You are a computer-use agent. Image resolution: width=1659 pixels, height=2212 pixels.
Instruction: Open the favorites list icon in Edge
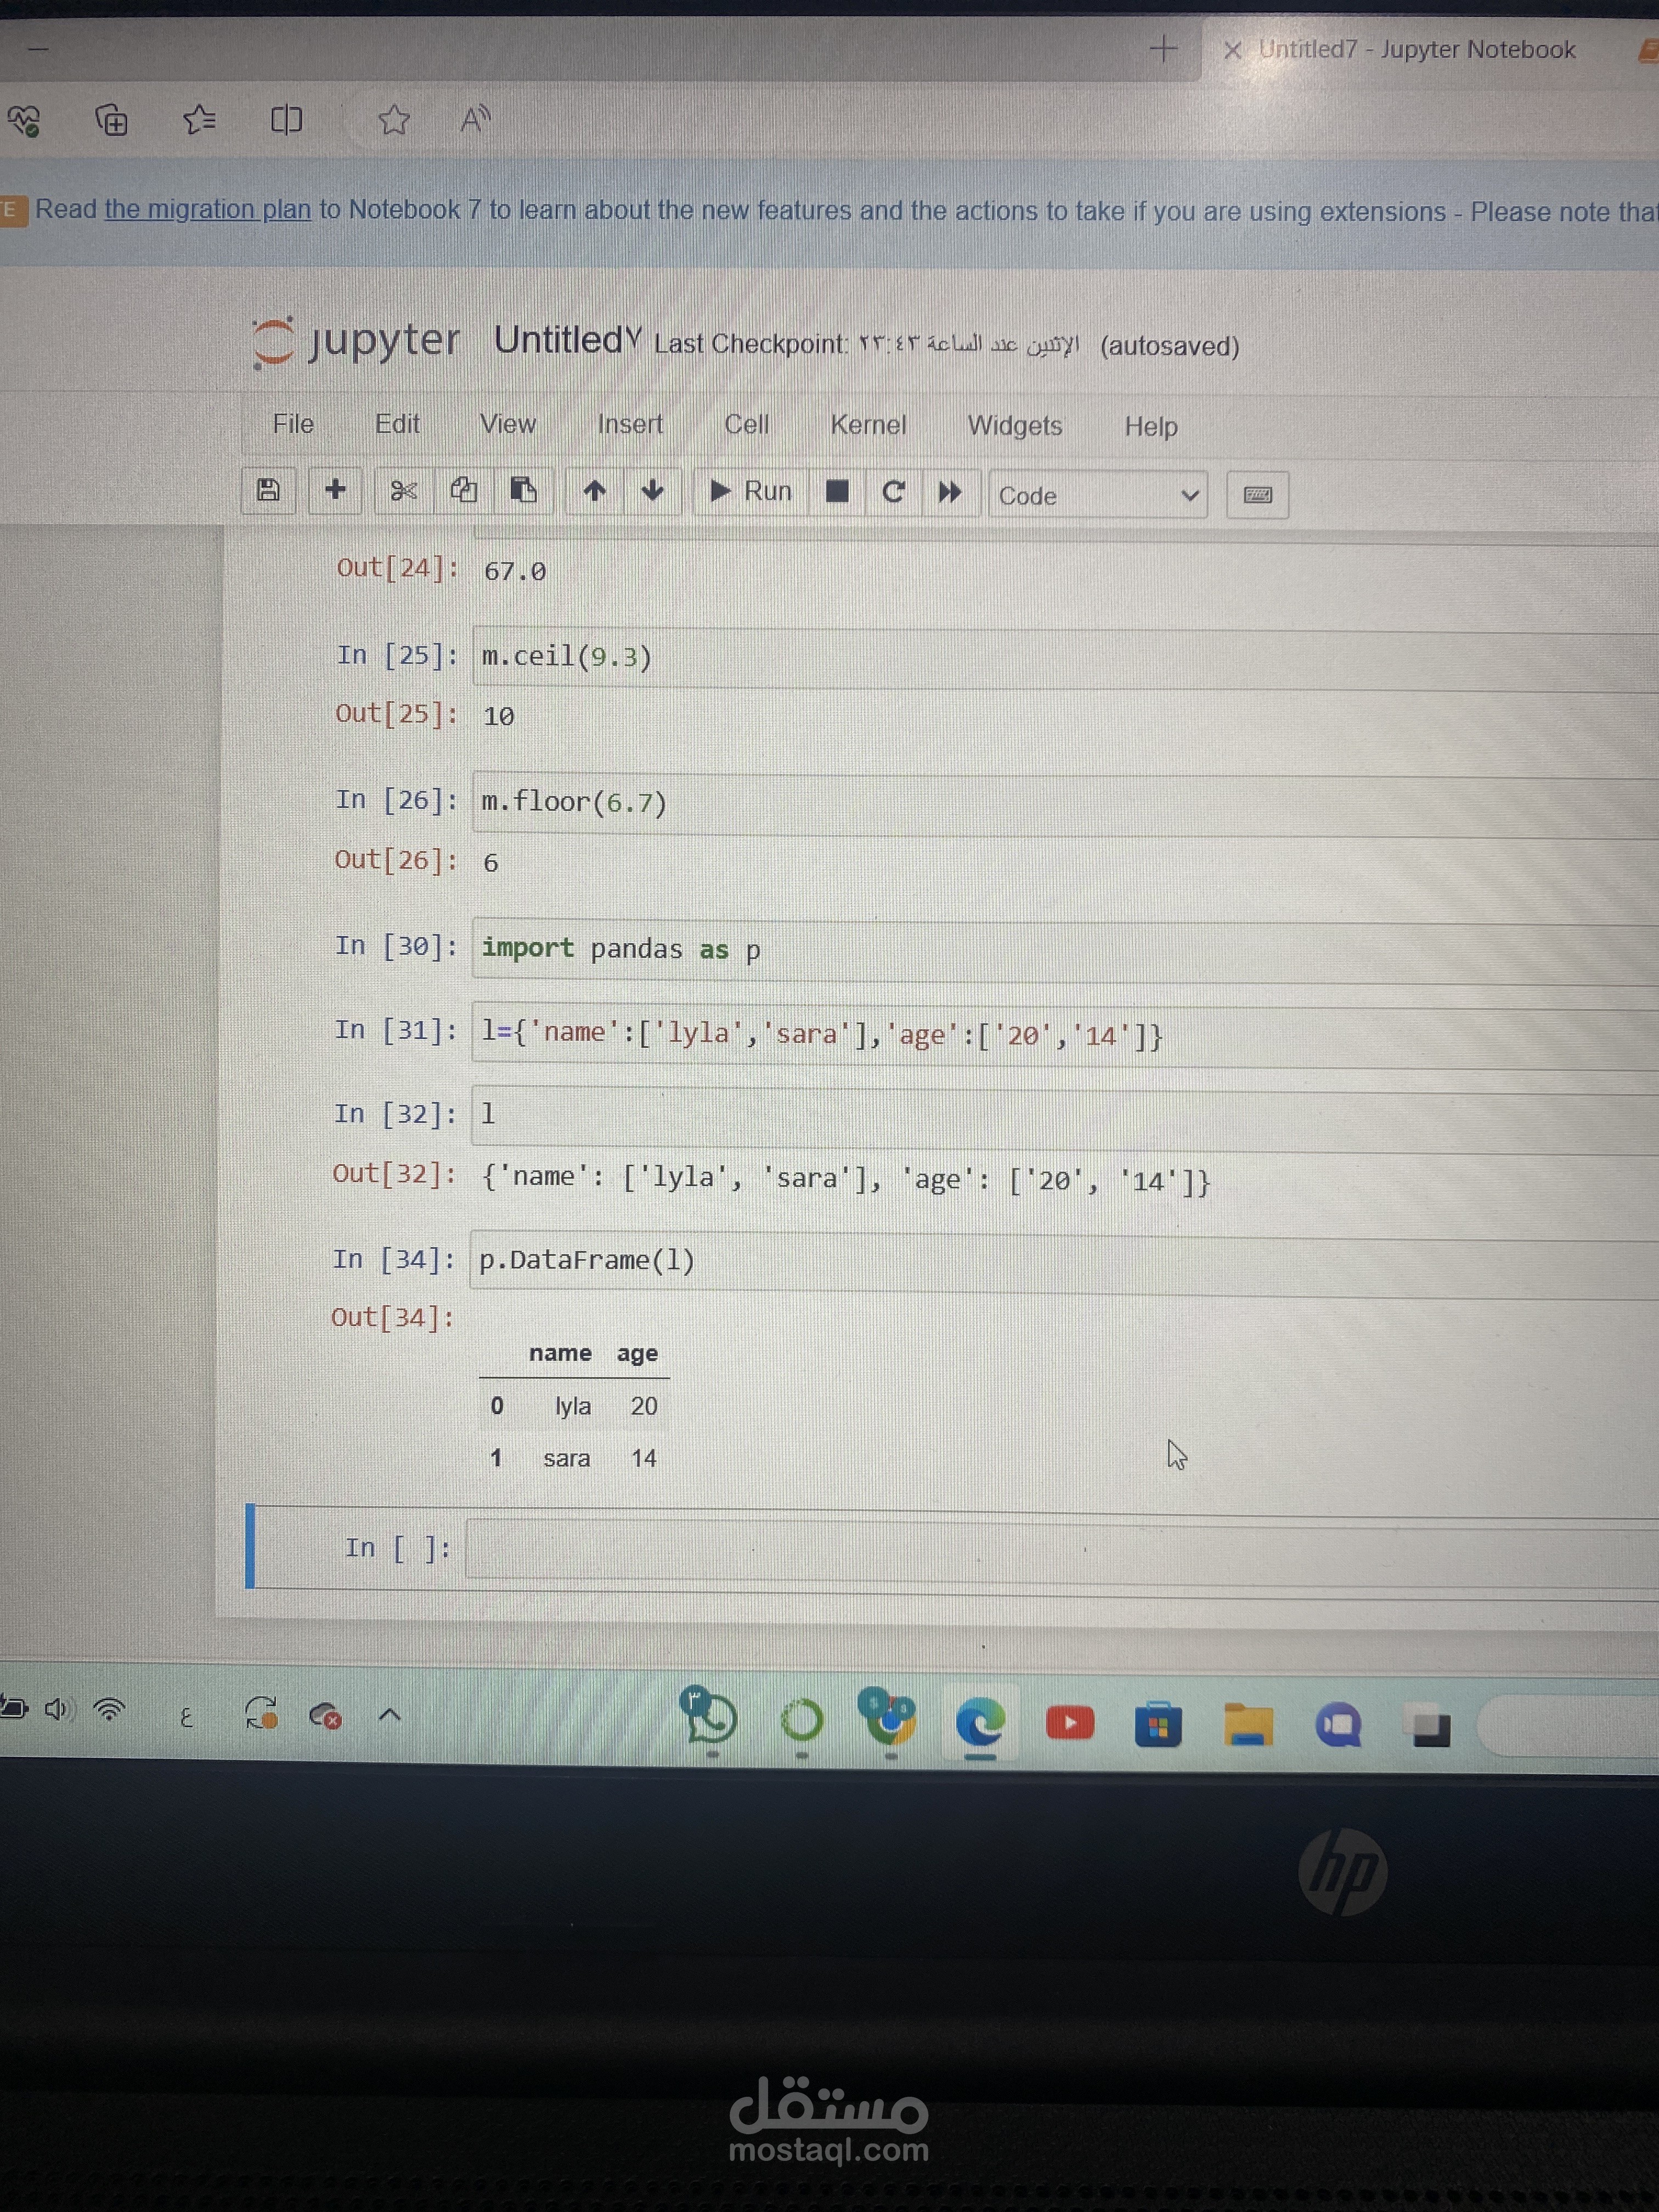[x=199, y=121]
